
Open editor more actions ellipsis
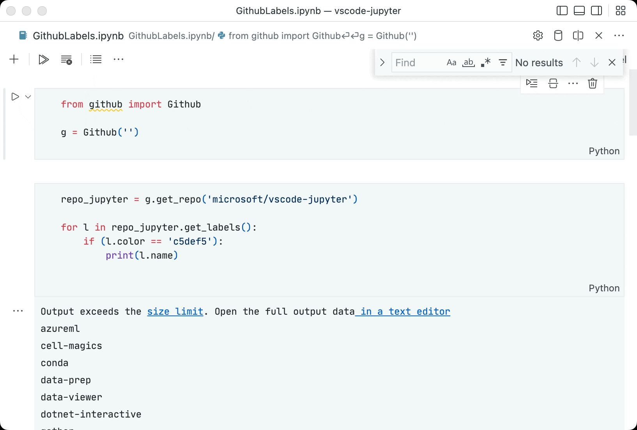pyautogui.click(x=619, y=36)
